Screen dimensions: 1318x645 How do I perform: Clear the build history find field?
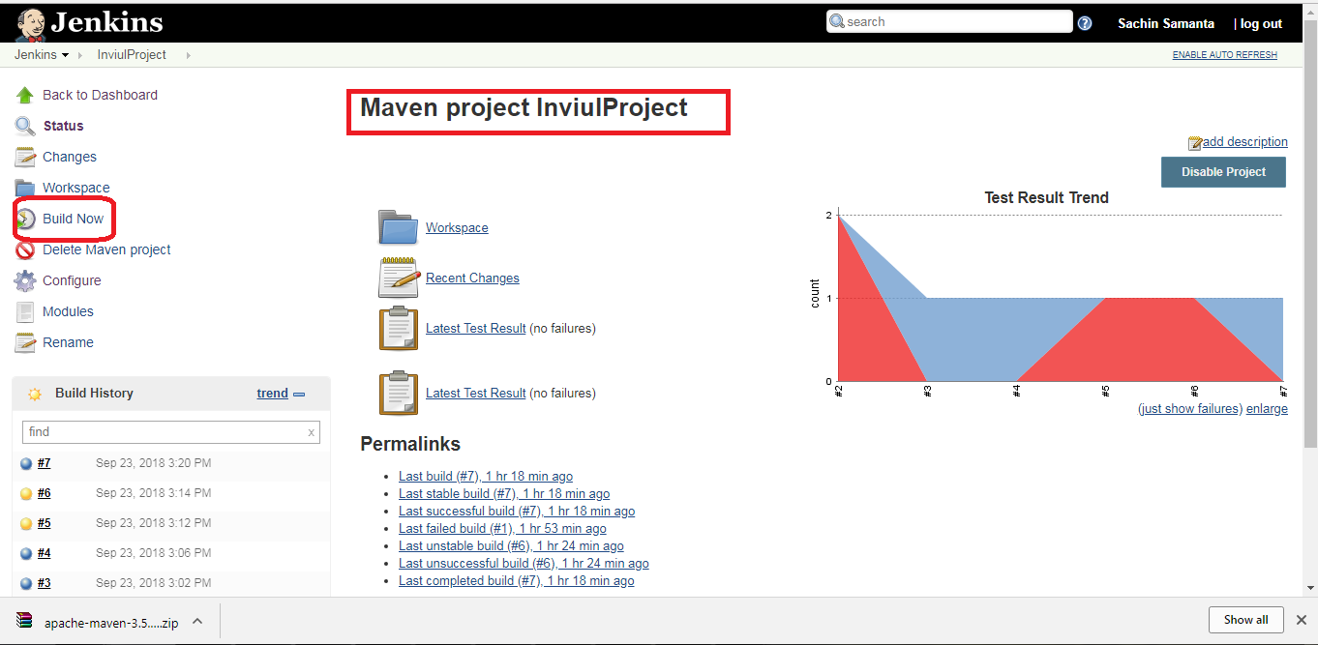[x=311, y=432]
